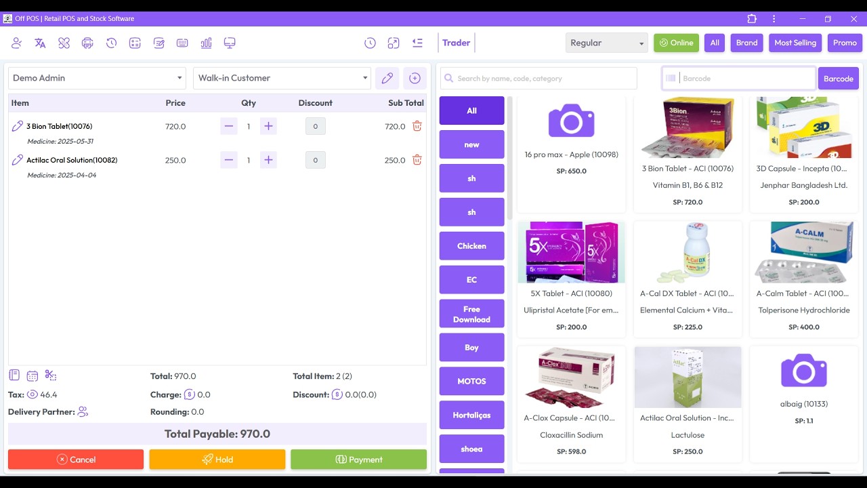Delete Actilac Oral Solution from the cart

(x=417, y=160)
